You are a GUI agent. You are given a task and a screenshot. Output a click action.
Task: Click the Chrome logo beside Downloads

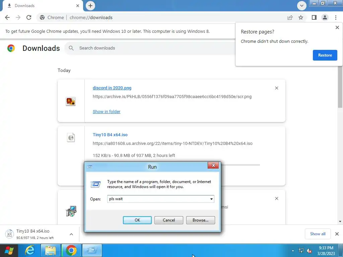pyautogui.click(x=11, y=48)
